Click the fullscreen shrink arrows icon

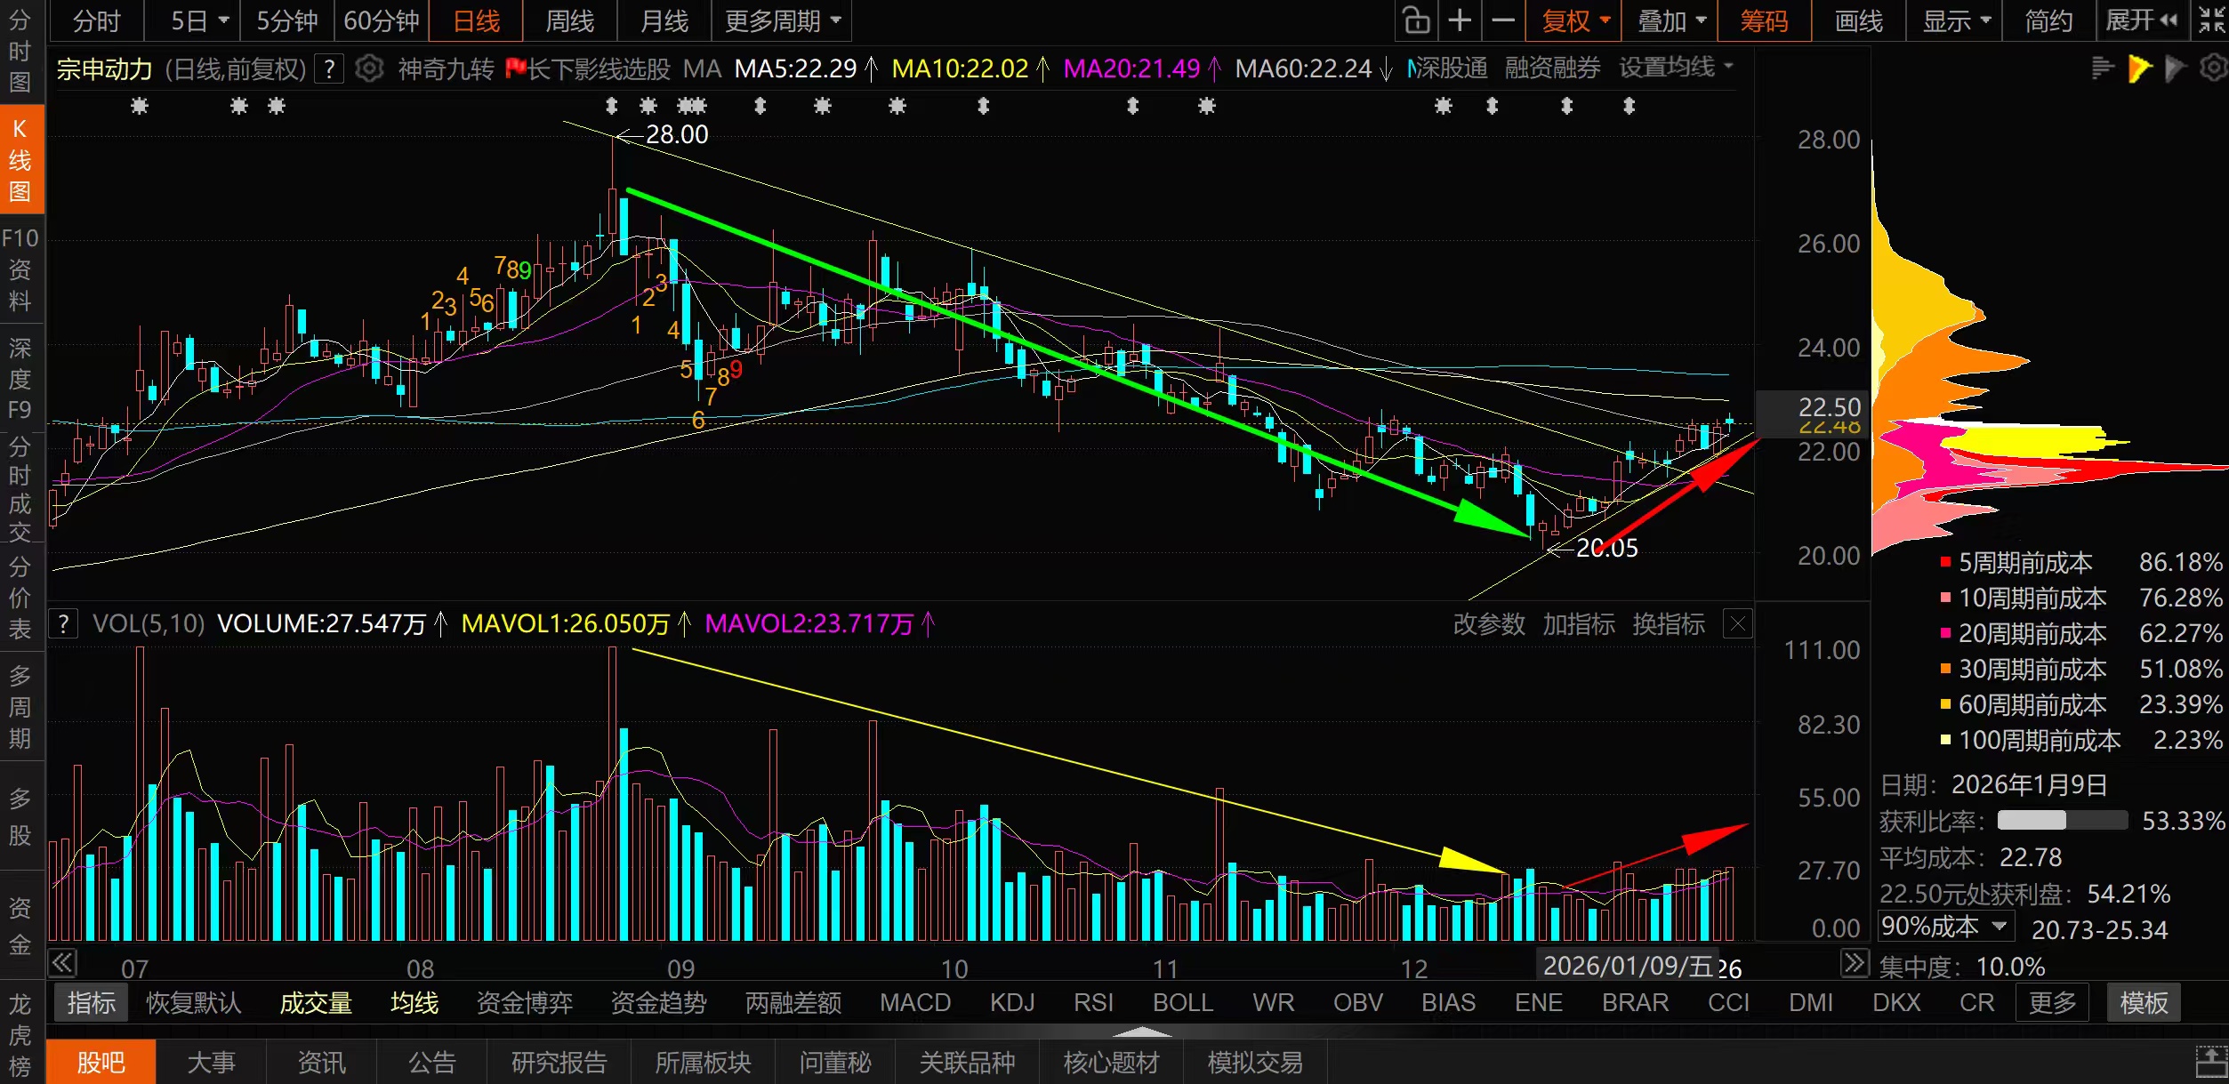(2211, 20)
